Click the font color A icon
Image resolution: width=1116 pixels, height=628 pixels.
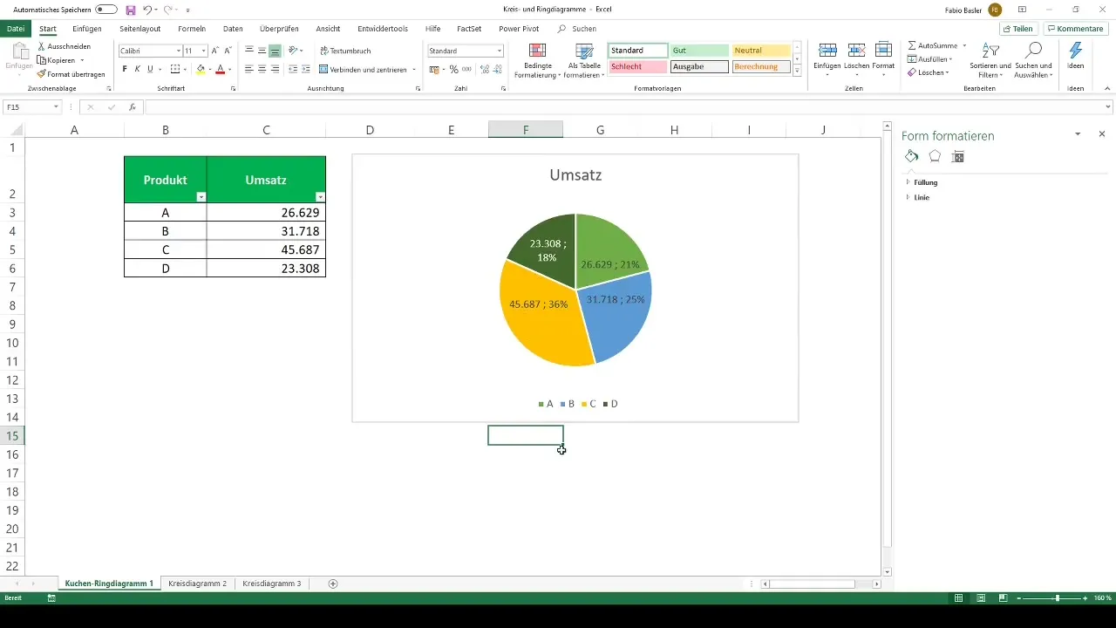(x=221, y=69)
